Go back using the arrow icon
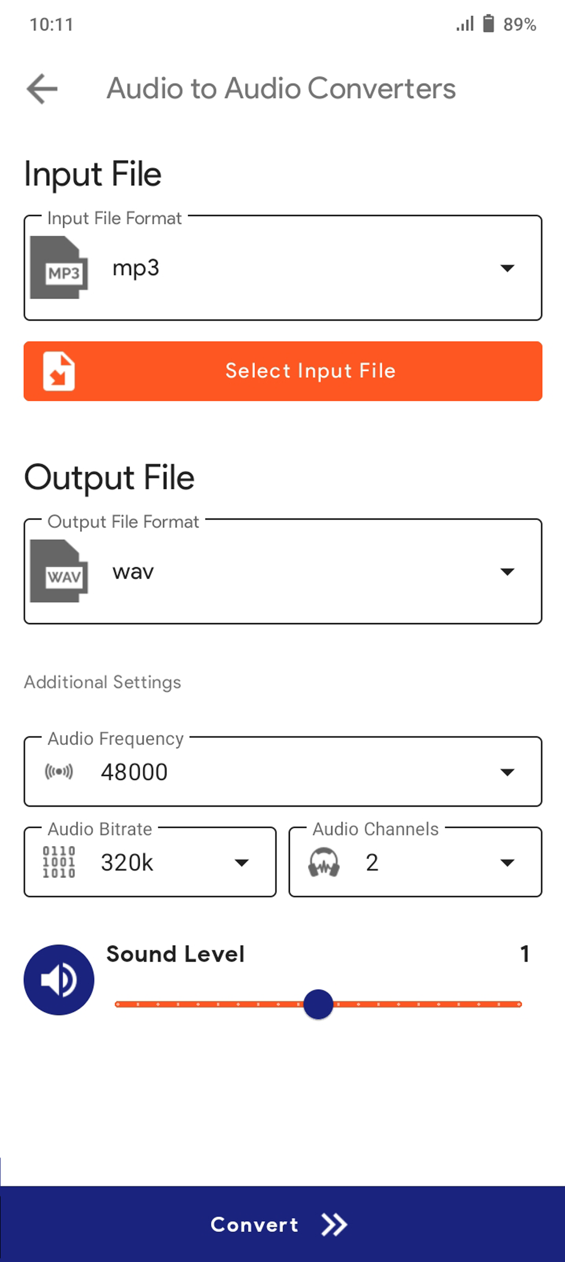 point(42,88)
